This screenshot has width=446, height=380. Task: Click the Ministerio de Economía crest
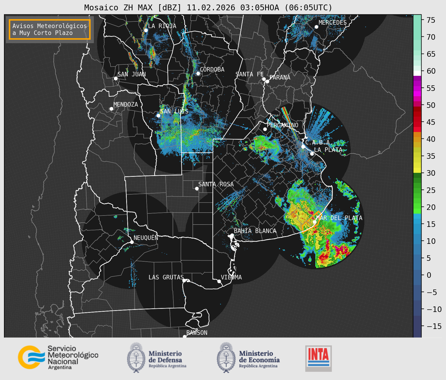click(226, 358)
